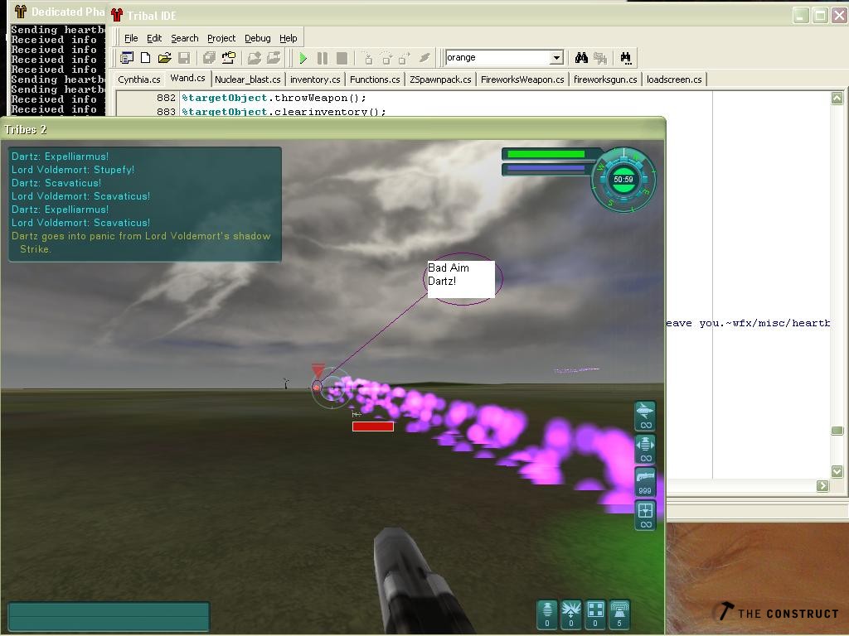This screenshot has height=636, width=849.
Task: Open the File menu
Action: pos(131,38)
